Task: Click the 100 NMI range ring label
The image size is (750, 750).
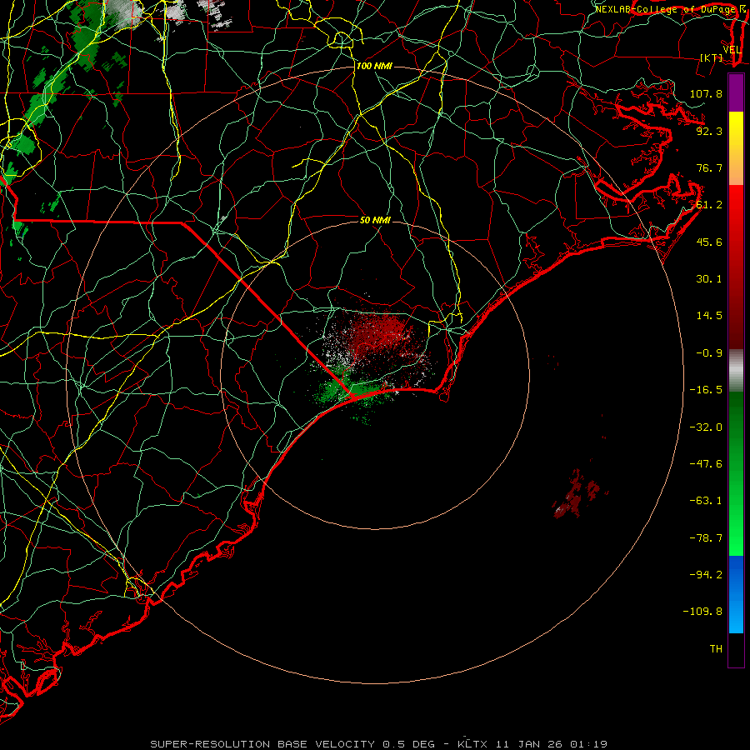Action: point(374,66)
